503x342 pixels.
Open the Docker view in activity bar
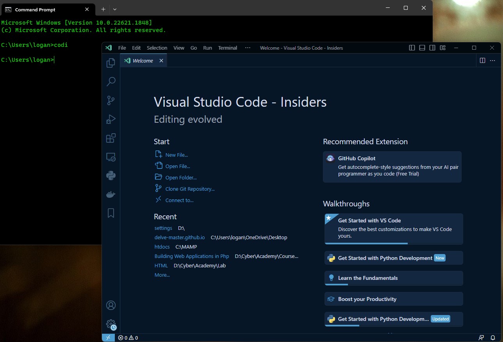pos(111,194)
